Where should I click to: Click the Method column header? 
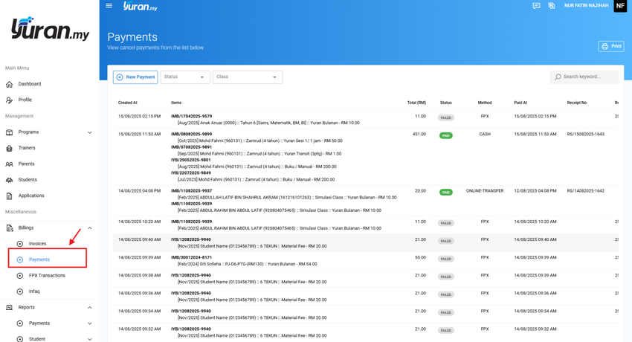coord(485,103)
